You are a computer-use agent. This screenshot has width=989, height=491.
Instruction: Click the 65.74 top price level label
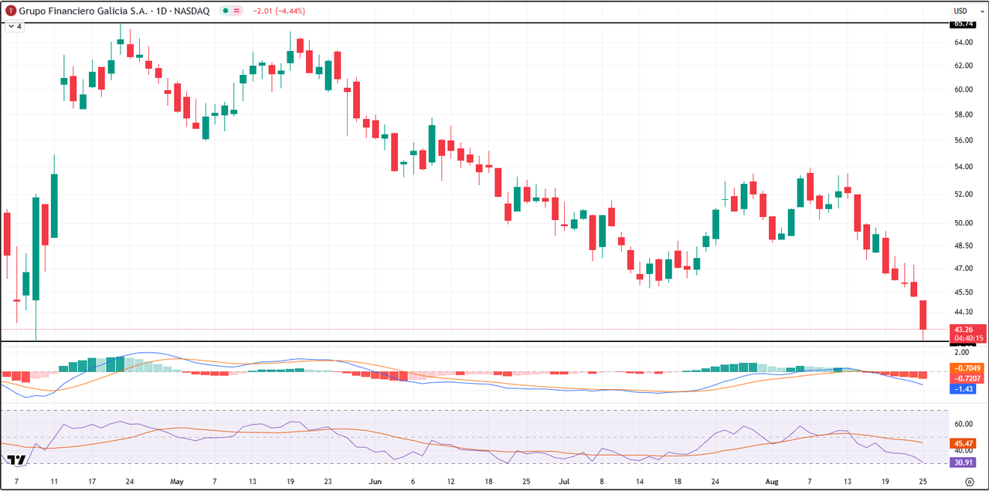963,23
